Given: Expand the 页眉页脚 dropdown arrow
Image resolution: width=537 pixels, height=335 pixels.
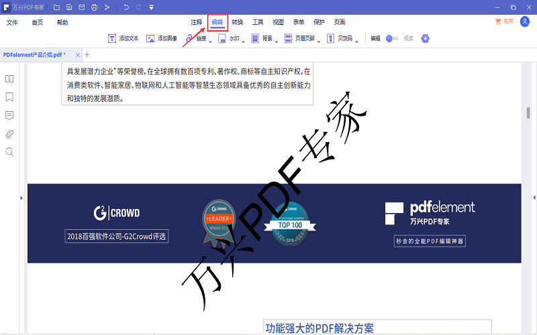Looking at the screenshot, I should 318,42.
